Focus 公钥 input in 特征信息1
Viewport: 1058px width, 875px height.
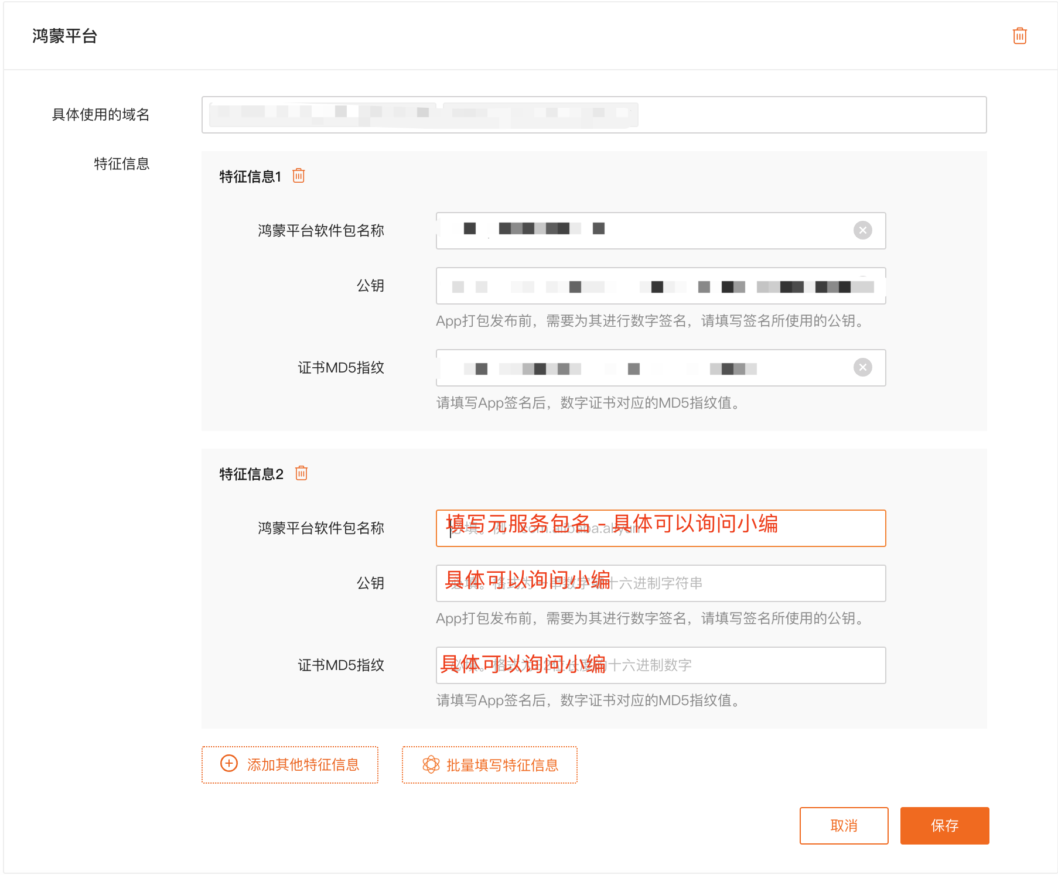click(x=661, y=286)
